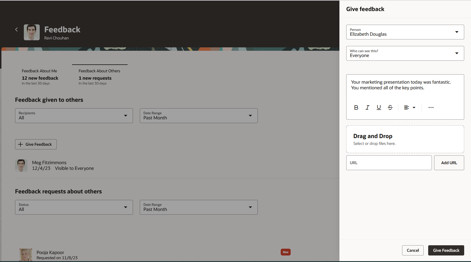Select the Feedback About Others tab
The width and height of the screenshot is (471, 262).
point(99,77)
